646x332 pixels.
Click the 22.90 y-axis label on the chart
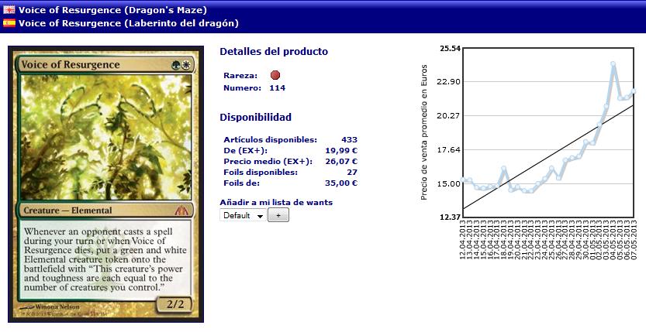tap(449, 82)
